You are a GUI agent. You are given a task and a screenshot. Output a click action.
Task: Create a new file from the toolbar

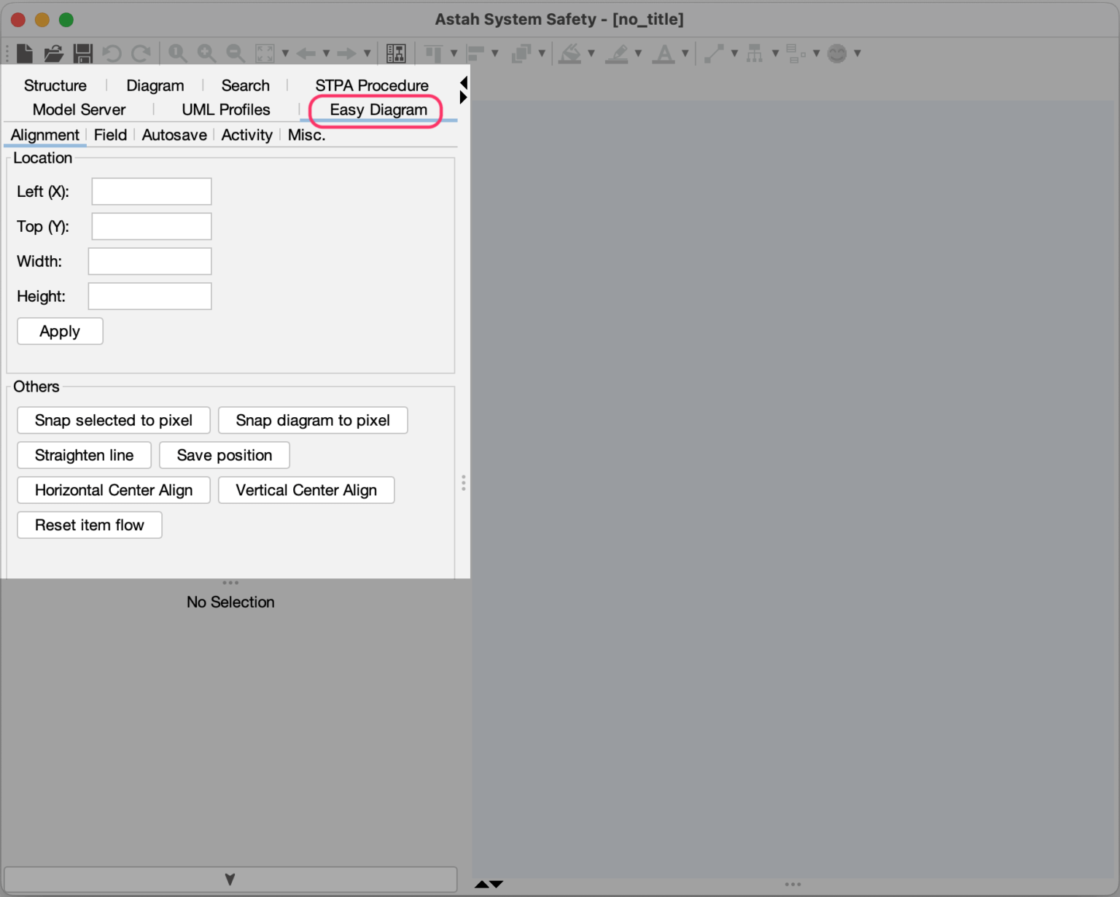point(23,53)
